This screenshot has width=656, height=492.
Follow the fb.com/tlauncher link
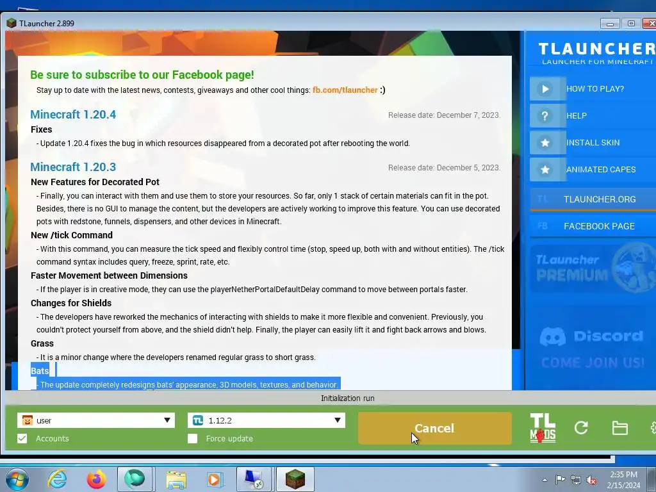point(345,90)
